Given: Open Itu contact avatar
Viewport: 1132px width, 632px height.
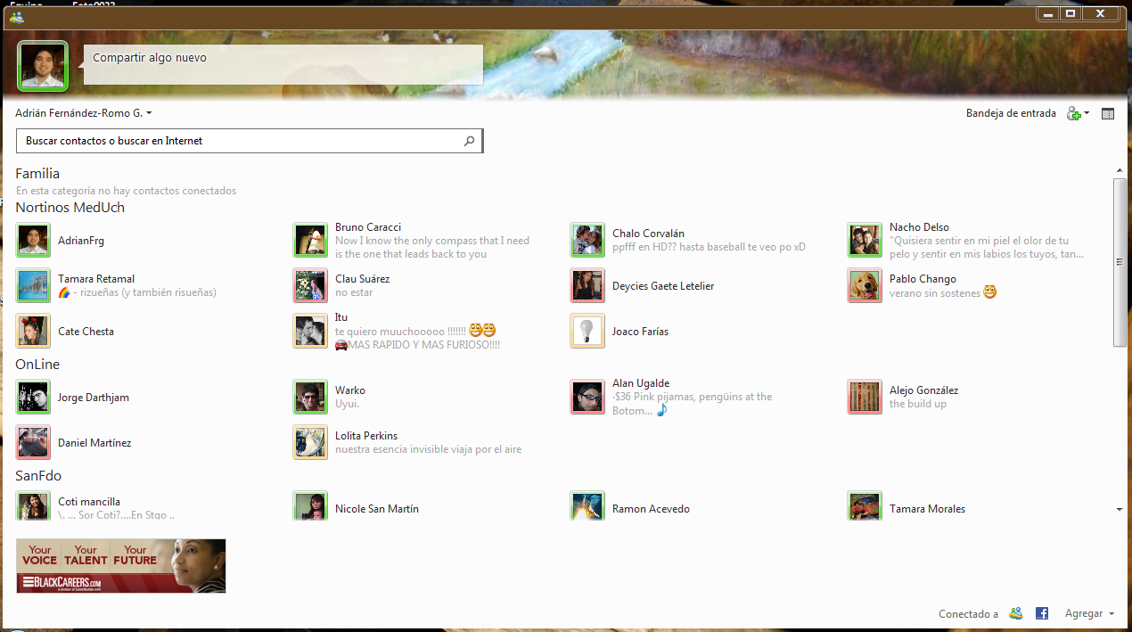Looking at the screenshot, I should pyautogui.click(x=310, y=332).
